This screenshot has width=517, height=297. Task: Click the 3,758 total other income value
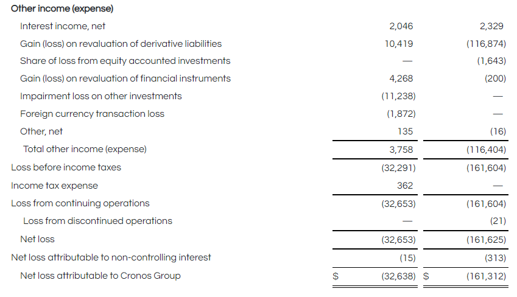click(401, 149)
